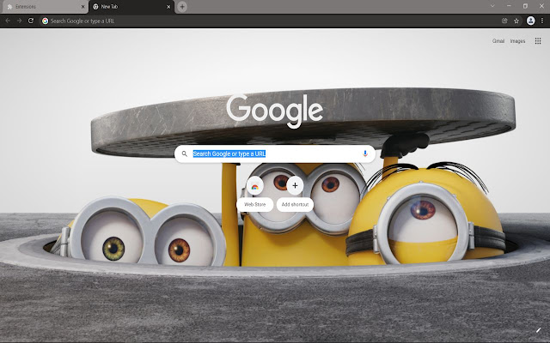Click the search box on the page
The width and height of the screenshot is (550, 343).
275,153
